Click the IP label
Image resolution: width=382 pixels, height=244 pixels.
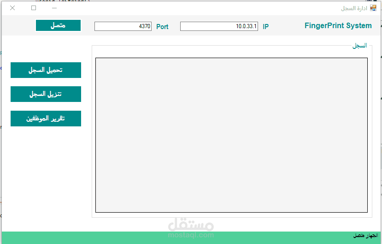point(265,27)
